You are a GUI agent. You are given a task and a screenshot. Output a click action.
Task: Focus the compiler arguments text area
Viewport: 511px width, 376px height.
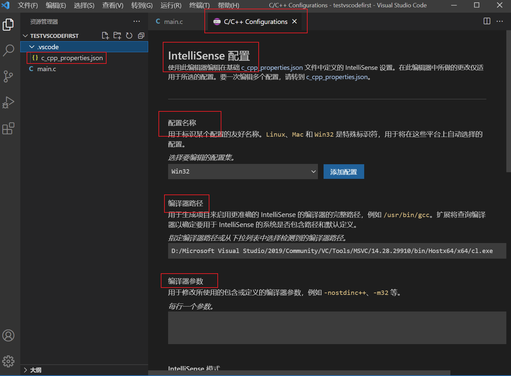click(x=337, y=328)
